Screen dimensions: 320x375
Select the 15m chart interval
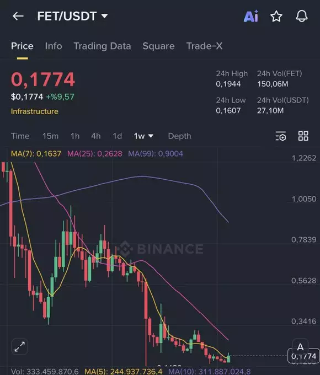[x=51, y=136]
